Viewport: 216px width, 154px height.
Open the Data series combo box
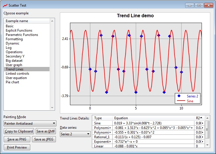coord(75,134)
